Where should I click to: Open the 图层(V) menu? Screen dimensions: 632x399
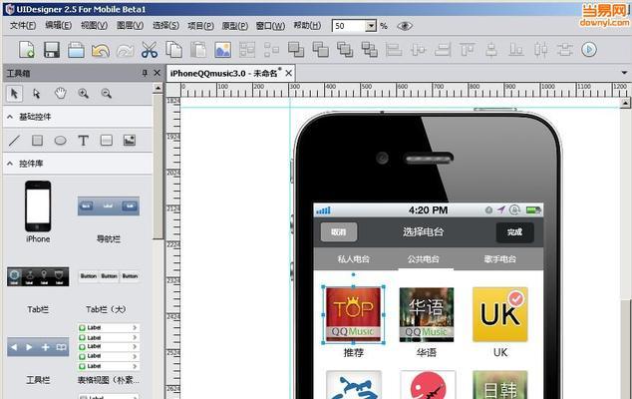[x=130, y=25]
